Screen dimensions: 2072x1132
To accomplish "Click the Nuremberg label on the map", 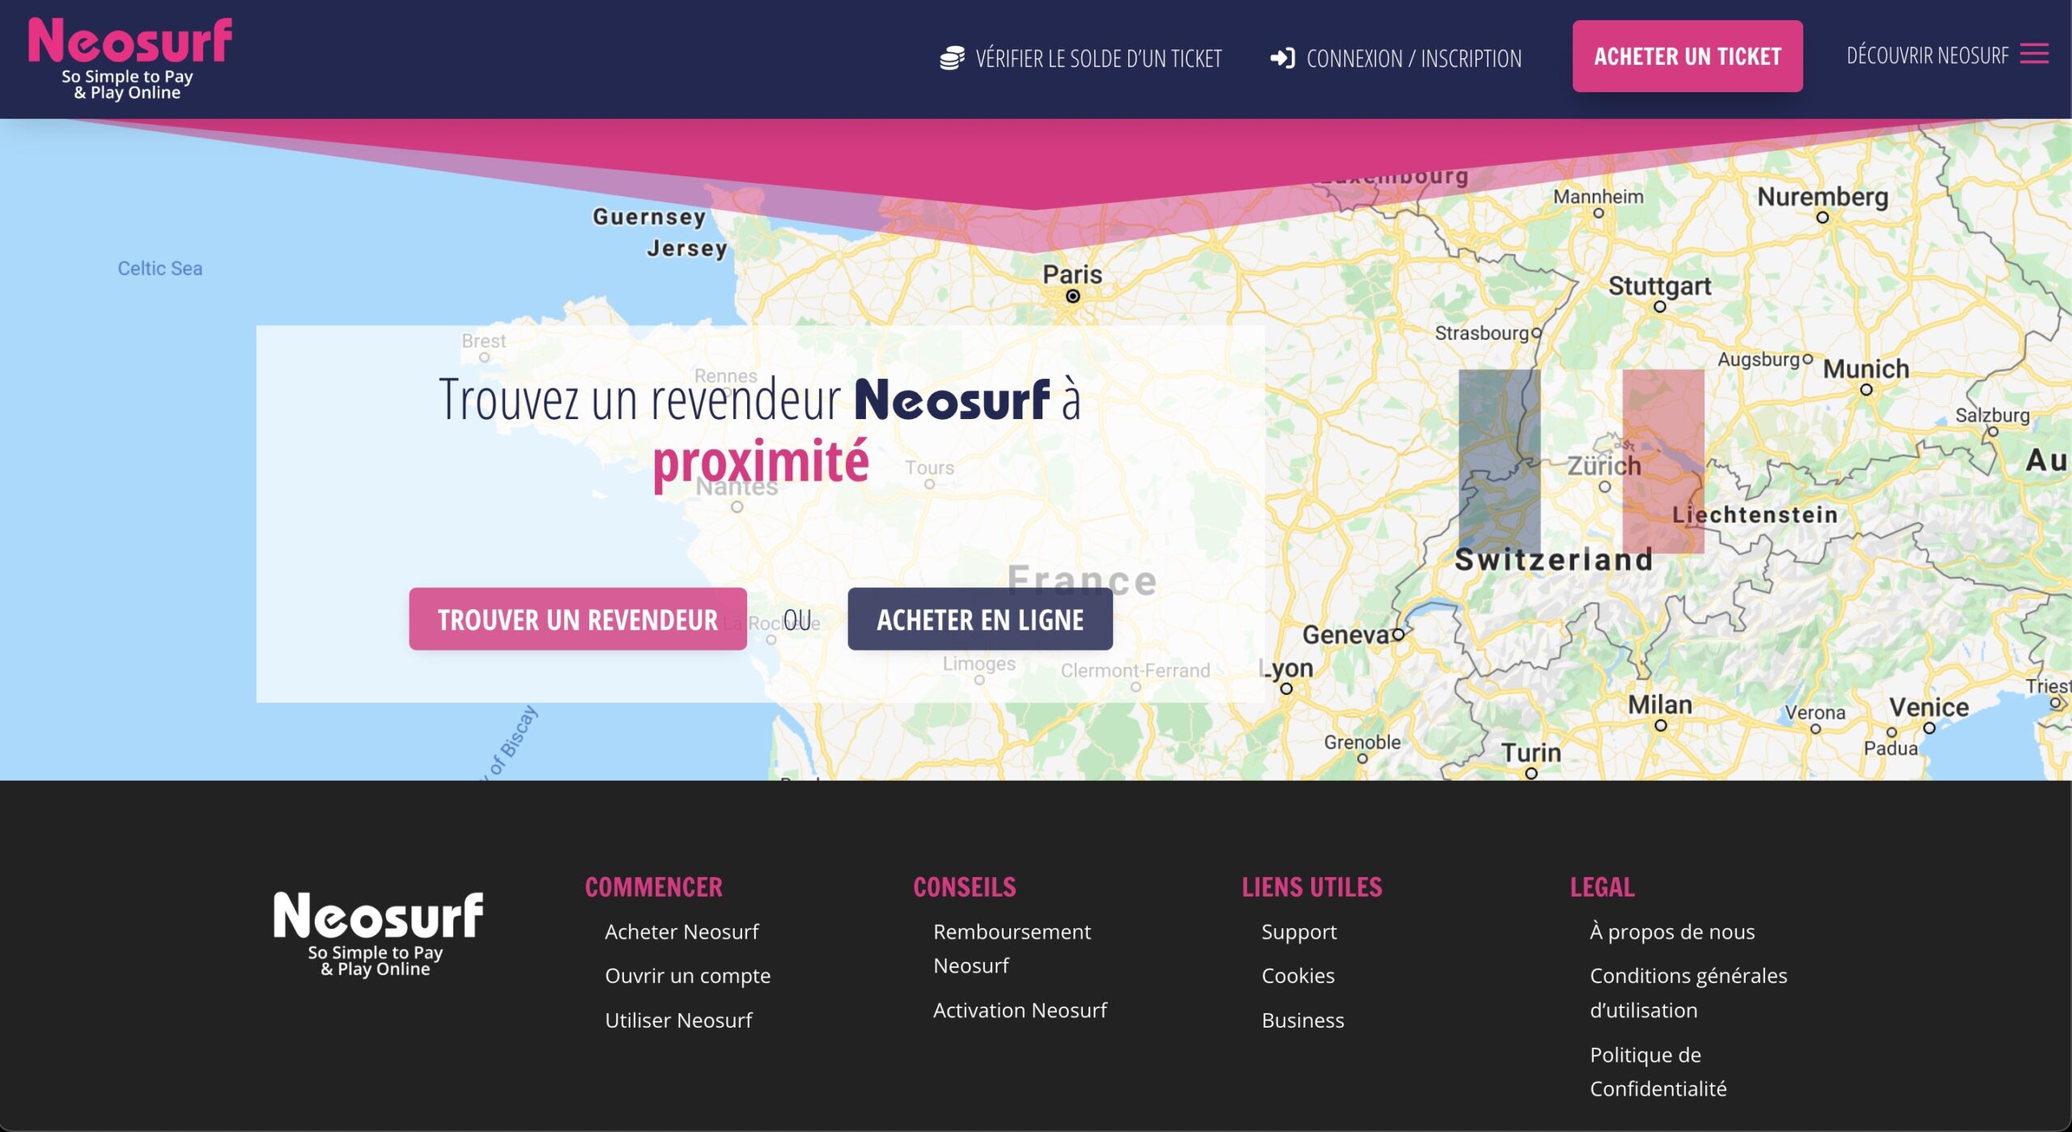I will pos(1823,197).
